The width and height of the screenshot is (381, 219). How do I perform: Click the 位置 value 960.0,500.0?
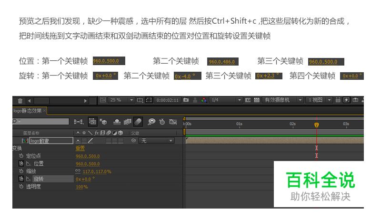(x=88, y=164)
